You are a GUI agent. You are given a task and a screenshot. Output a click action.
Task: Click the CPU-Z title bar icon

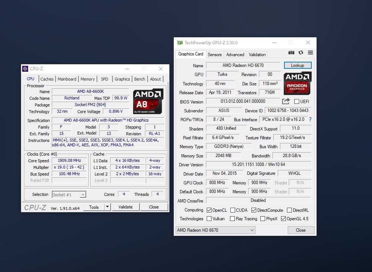pyautogui.click(x=25, y=69)
